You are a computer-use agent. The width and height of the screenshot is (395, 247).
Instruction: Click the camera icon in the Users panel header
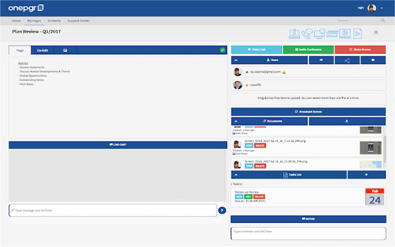373,60
